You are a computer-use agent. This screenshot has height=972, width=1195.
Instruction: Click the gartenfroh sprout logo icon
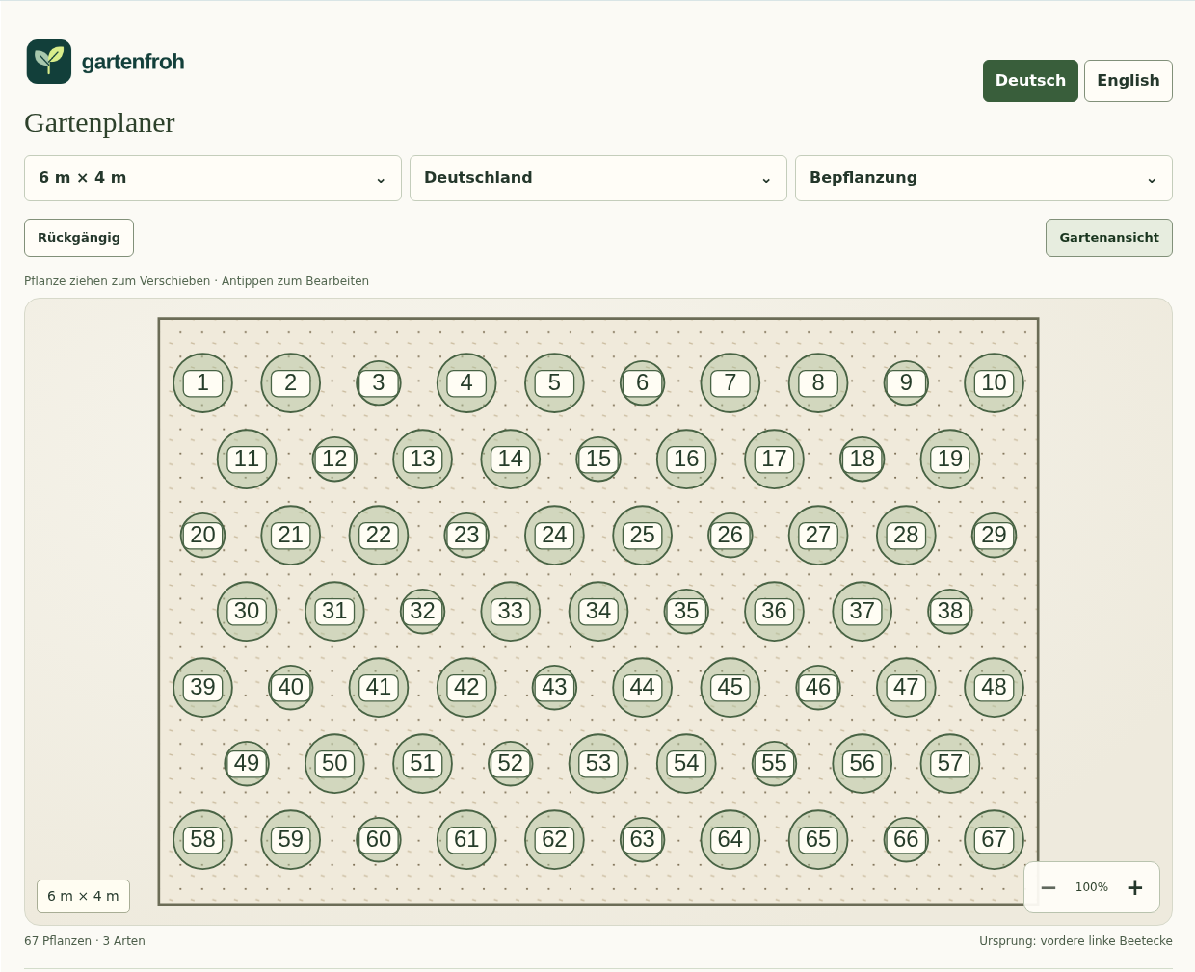49,62
